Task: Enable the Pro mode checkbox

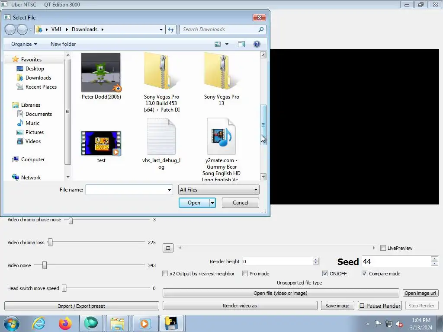Action: (x=245, y=274)
